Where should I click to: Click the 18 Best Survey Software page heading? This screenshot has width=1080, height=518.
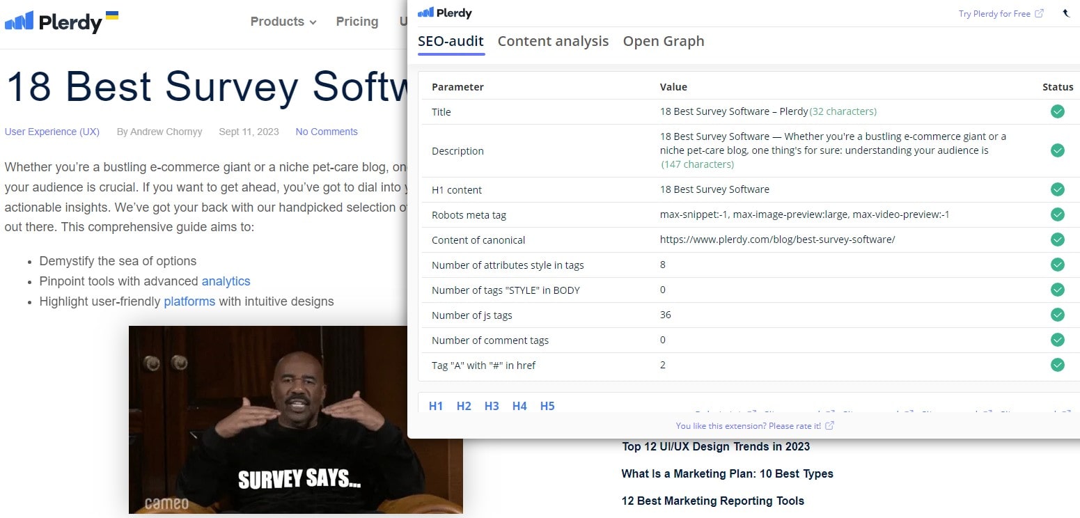(206, 86)
